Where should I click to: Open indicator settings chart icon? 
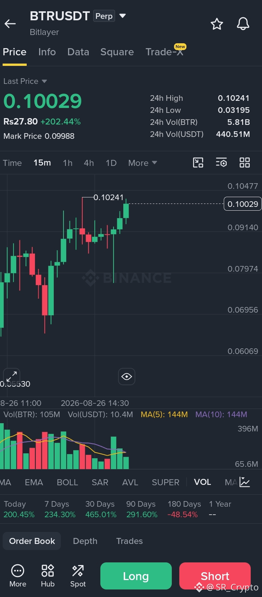(245, 482)
